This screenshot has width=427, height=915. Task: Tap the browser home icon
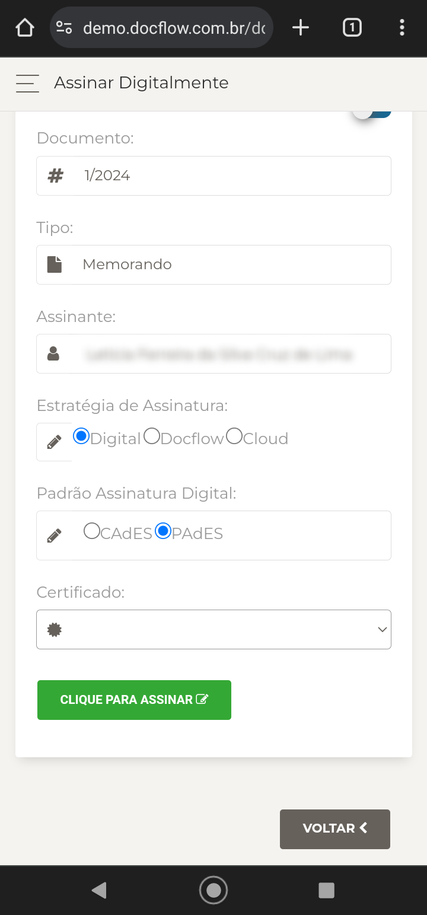tap(25, 27)
